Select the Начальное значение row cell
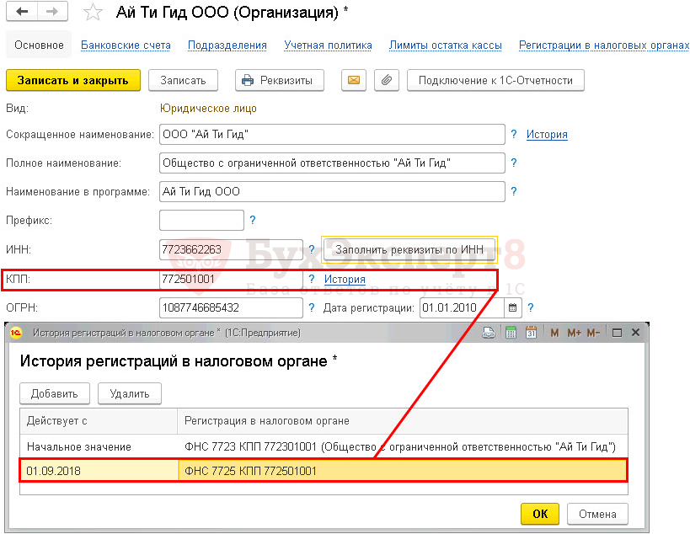The width and height of the screenshot is (690, 534). tap(99, 447)
